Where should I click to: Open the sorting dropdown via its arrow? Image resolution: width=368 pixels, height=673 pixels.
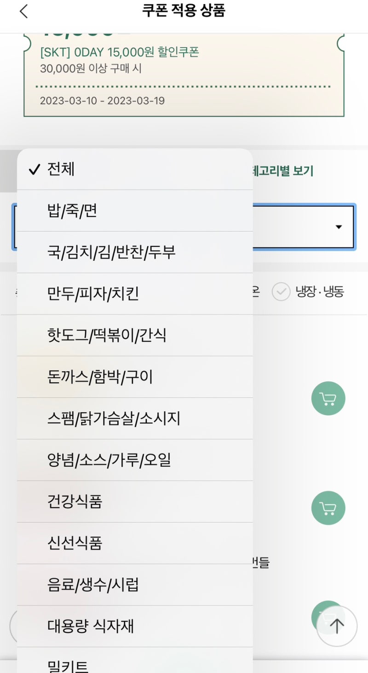339,226
